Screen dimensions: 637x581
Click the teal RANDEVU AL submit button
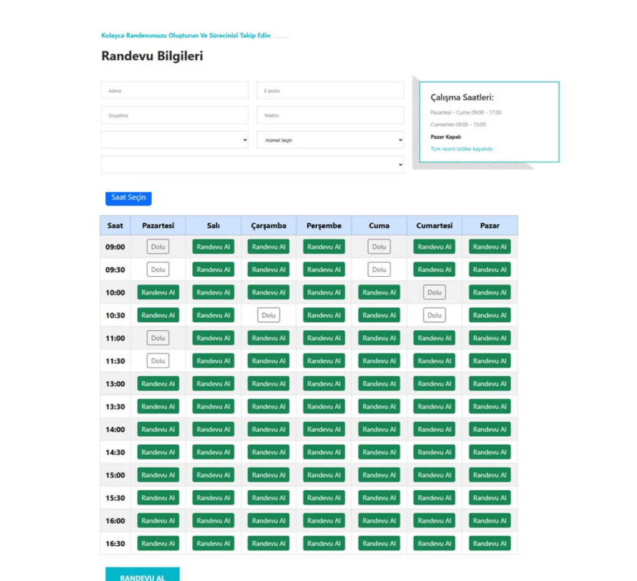pyautogui.click(x=142, y=576)
